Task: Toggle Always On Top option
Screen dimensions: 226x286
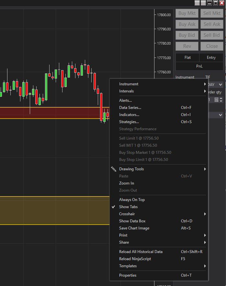Action: tap(159, 200)
